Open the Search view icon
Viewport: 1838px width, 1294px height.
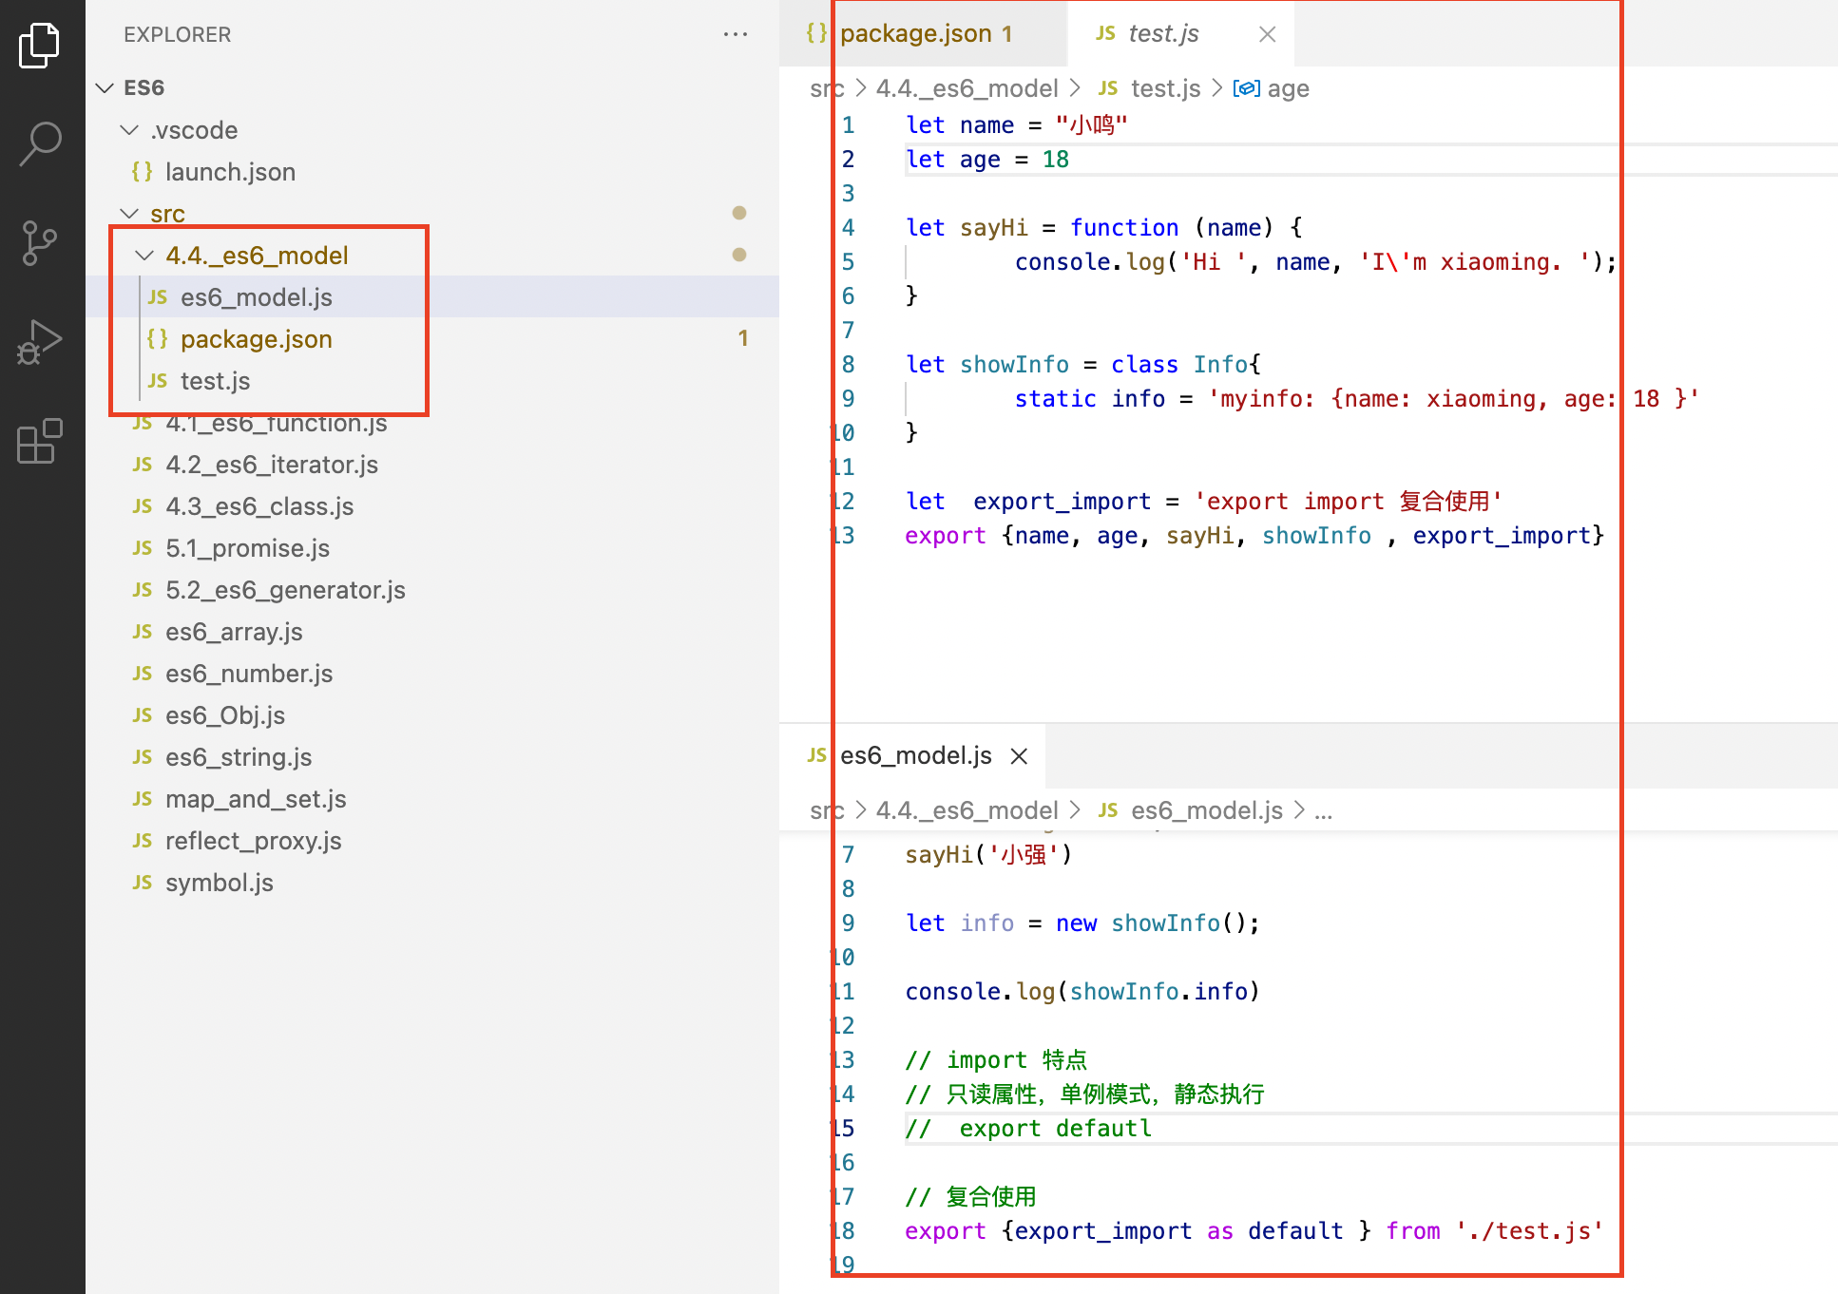tap(40, 144)
